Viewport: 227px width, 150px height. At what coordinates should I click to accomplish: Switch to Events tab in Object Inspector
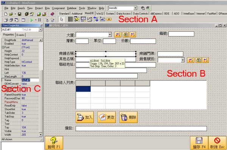click(20, 35)
